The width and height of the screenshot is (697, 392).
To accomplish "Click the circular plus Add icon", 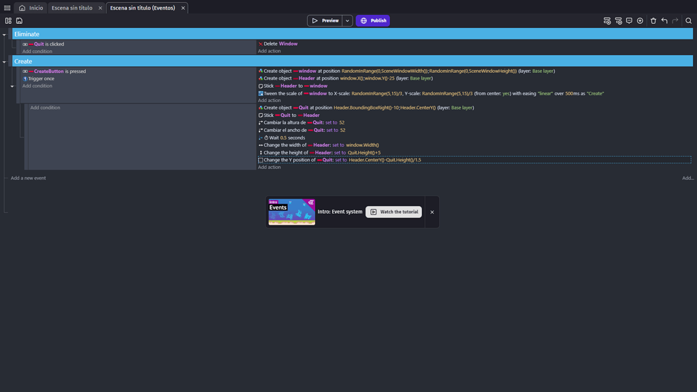I will (x=640, y=20).
